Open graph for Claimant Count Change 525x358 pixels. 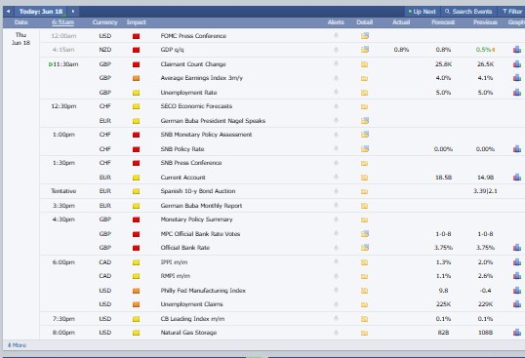point(517,63)
